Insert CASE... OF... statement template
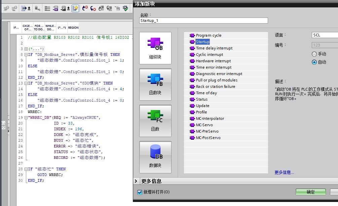 pos(28,28)
